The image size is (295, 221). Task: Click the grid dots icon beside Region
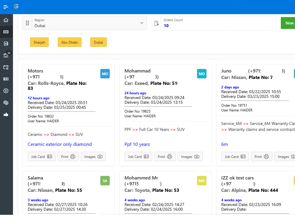[x=27, y=23]
